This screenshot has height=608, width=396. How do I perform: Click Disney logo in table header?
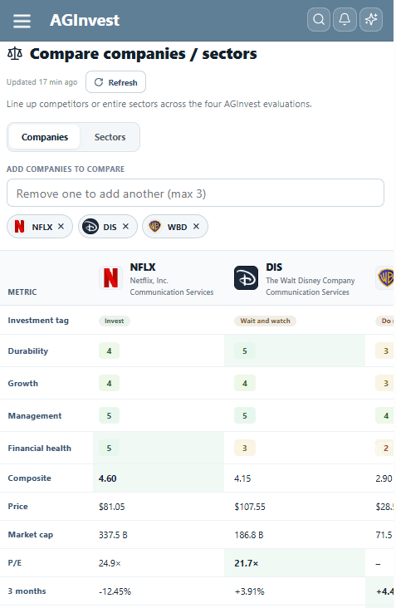coord(246,277)
